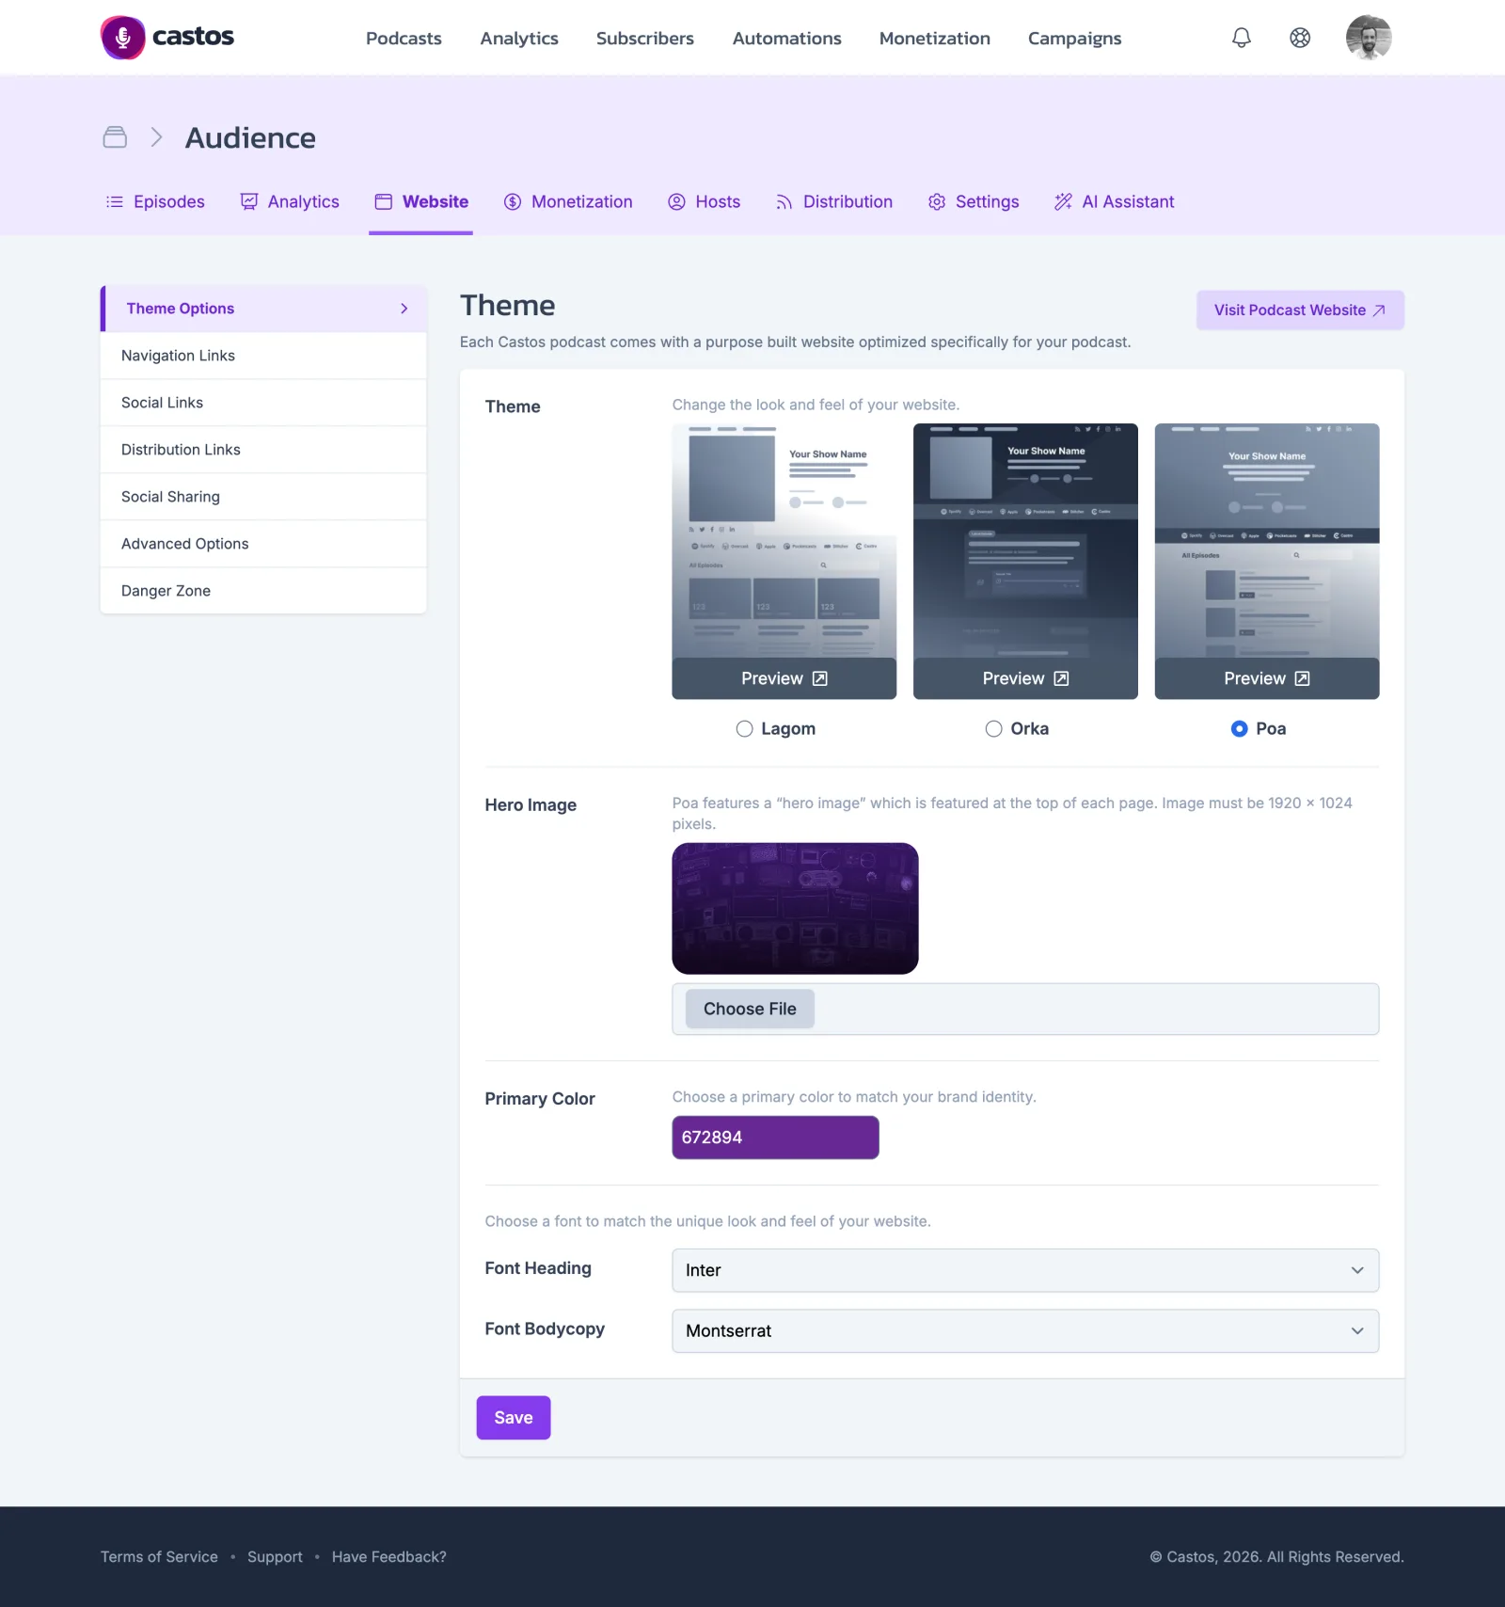This screenshot has height=1607, width=1505.
Task: Open the Subscribers top menu
Action: pyautogui.click(x=645, y=39)
